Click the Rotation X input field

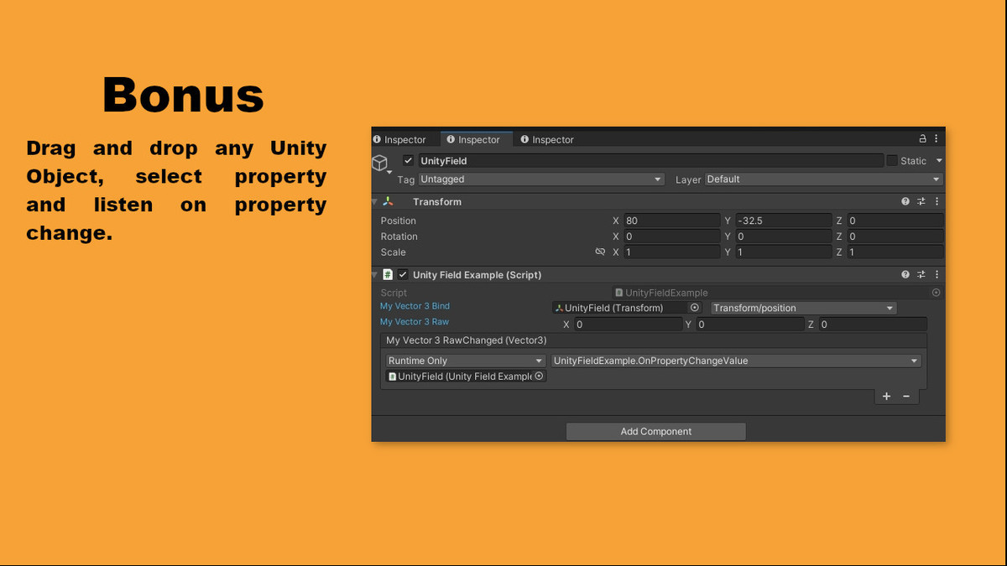pos(671,236)
